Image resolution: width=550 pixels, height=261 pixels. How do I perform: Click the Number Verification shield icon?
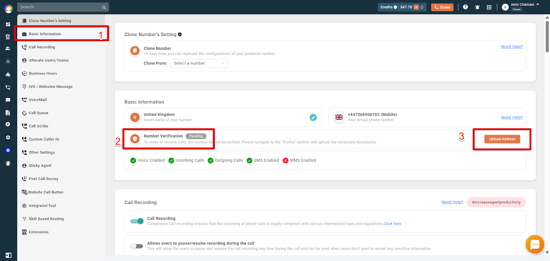135,139
